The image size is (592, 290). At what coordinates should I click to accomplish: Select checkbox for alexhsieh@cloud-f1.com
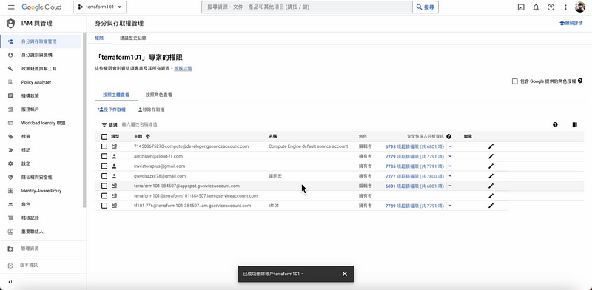[x=104, y=156]
